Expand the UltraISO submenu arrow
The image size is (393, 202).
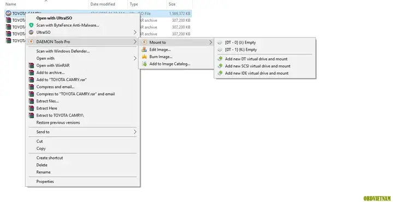[x=135, y=32]
